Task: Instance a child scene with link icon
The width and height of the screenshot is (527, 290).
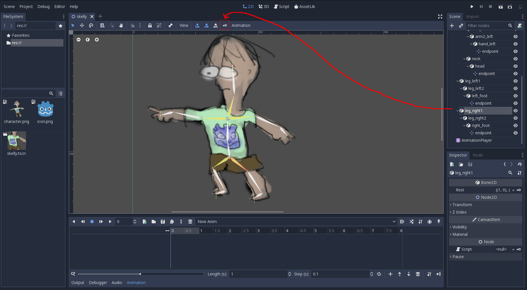Action: tap(461, 26)
